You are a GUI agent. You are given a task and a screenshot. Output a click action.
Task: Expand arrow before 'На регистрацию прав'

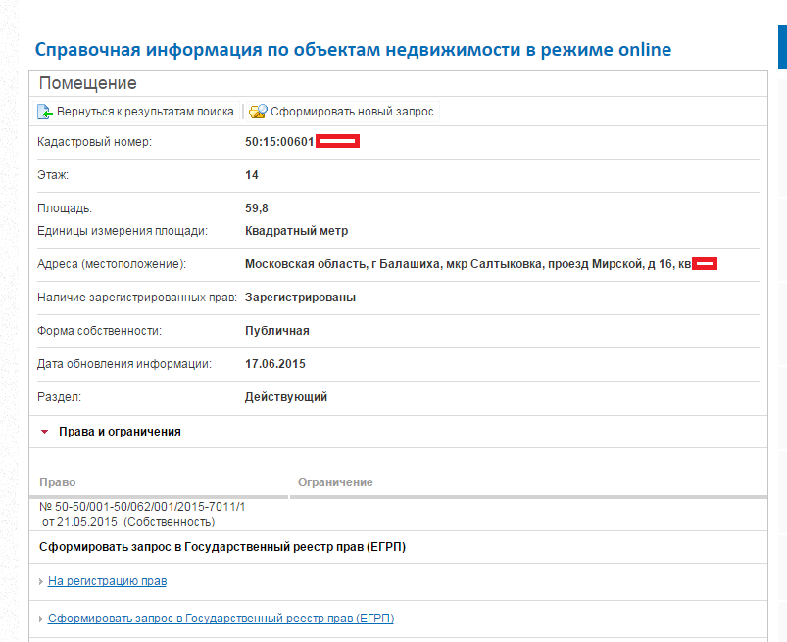[x=41, y=581]
